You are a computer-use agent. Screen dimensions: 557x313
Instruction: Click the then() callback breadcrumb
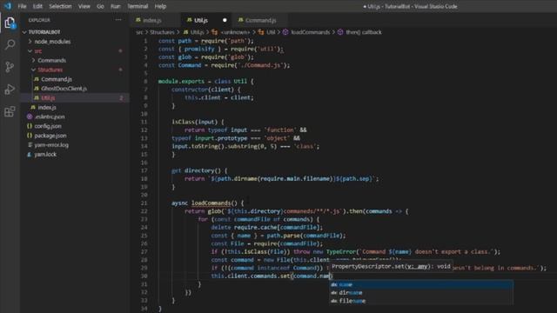coord(359,32)
